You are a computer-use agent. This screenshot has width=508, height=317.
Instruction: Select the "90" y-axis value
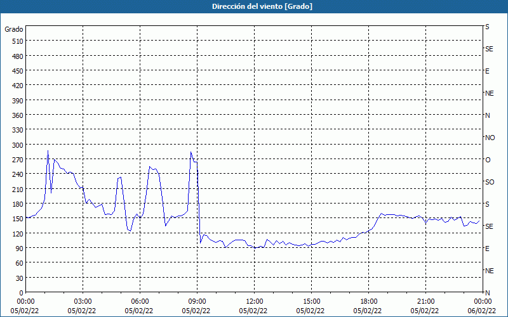pyautogui.click(x=20, y=249)
